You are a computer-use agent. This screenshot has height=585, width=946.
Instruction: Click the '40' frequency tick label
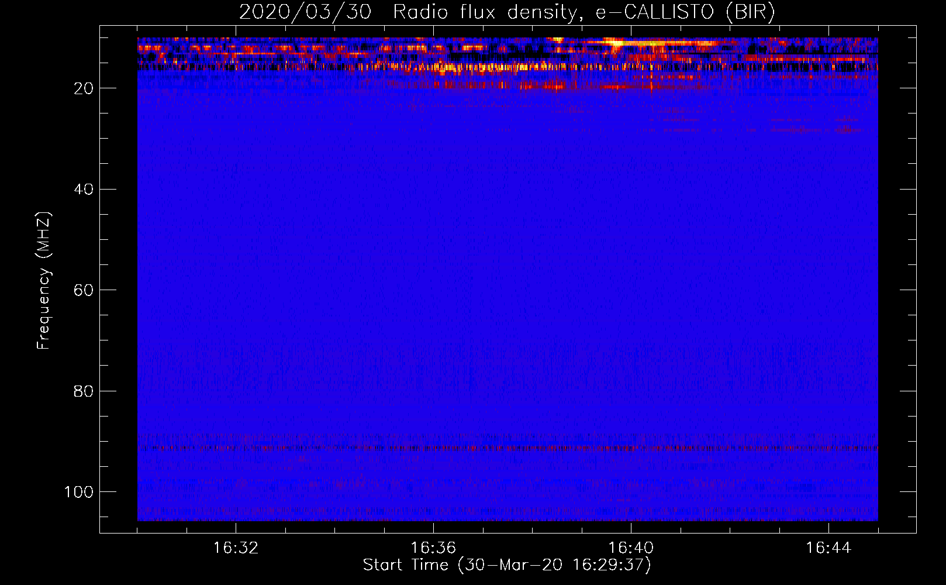click(84, 190)
